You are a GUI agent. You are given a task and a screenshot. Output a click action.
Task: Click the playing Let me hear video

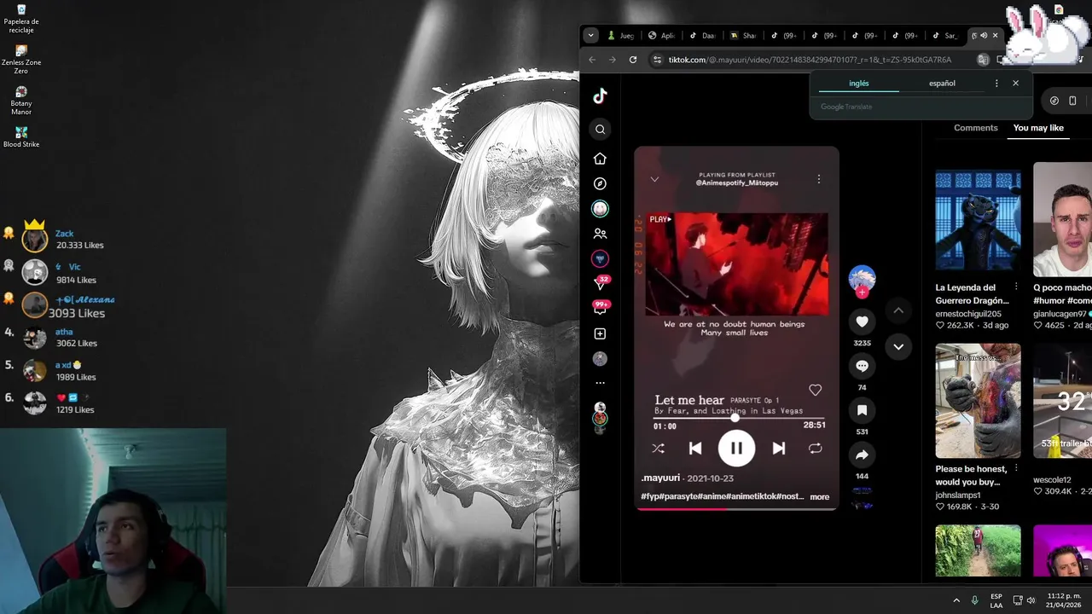point(736,328)
